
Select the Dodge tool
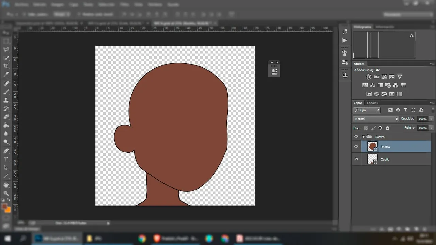[x=6, y=142]
